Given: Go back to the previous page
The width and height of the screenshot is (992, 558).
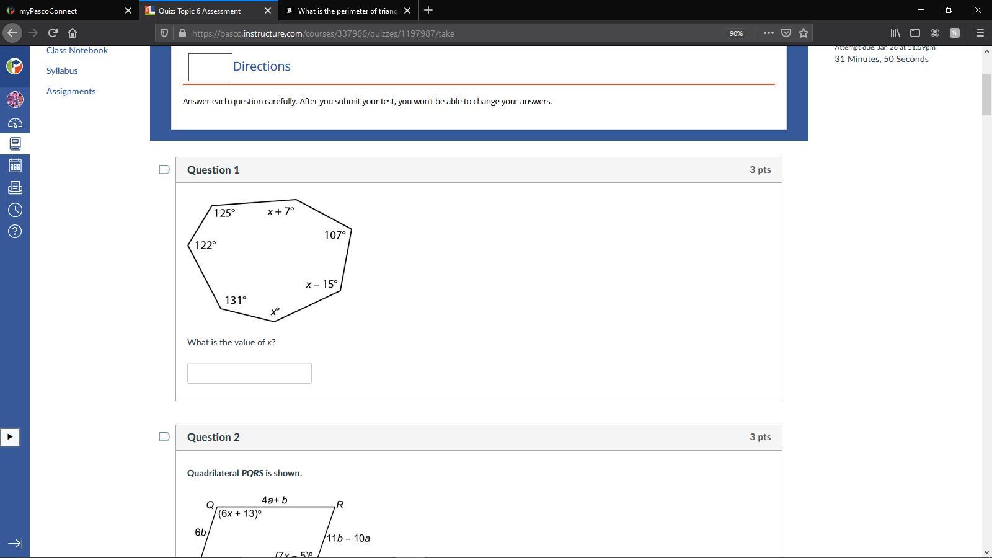Looking at the screenshot, I should 12,33.
